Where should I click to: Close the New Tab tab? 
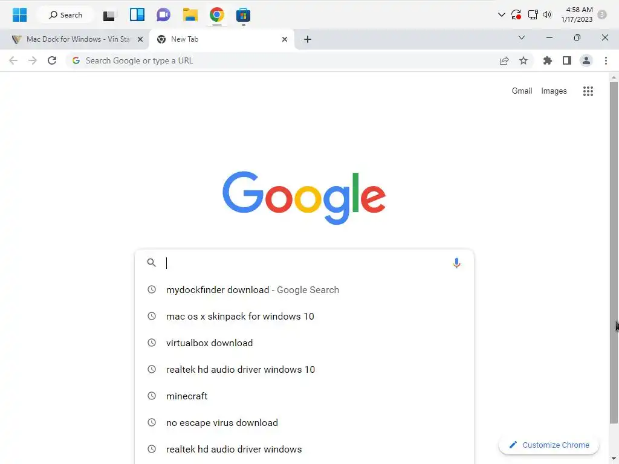[x=285, y=39]
